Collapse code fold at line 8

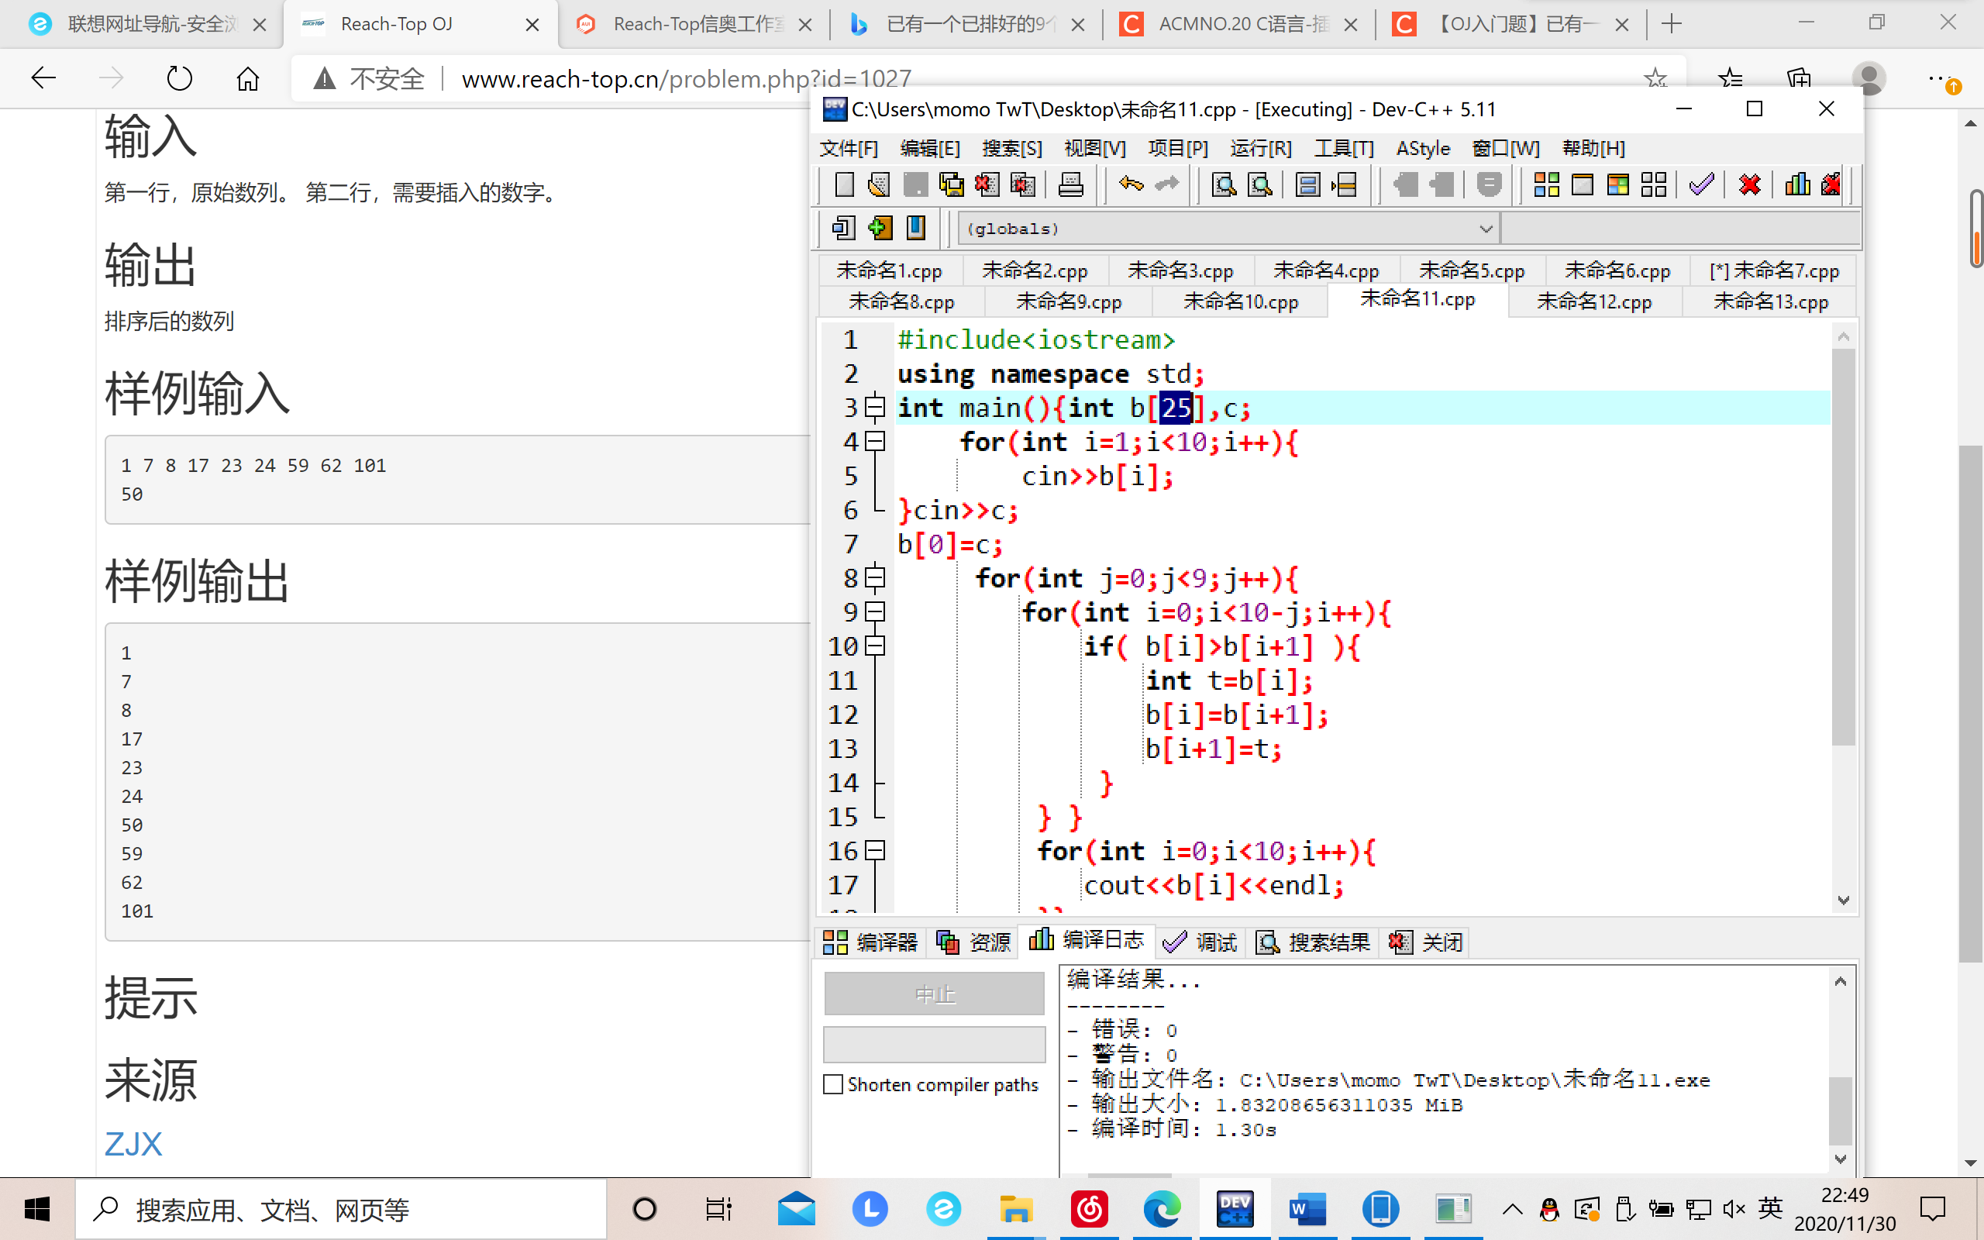[x=876, y=578]
